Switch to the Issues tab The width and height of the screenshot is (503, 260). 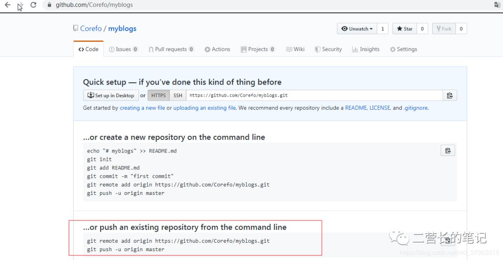(123, 49)
